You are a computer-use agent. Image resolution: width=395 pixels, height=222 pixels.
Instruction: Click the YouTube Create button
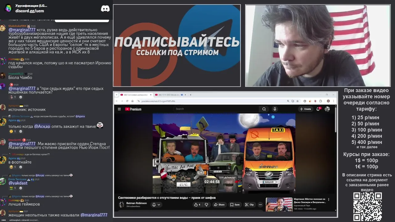[x=306, y=109]
